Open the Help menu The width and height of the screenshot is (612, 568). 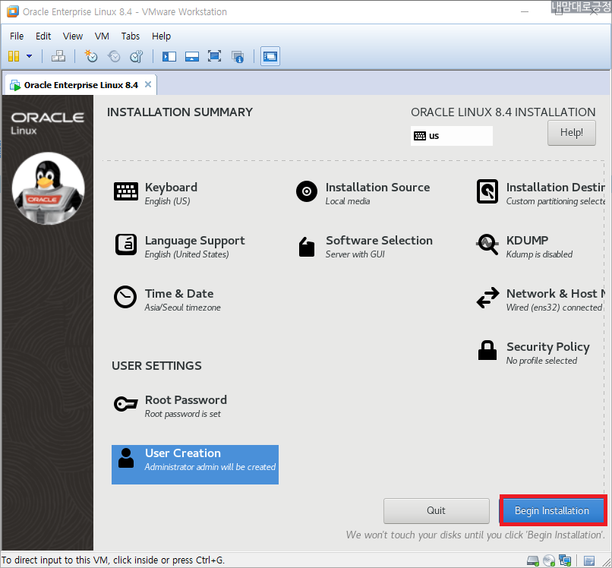click(x=161, y=36)
